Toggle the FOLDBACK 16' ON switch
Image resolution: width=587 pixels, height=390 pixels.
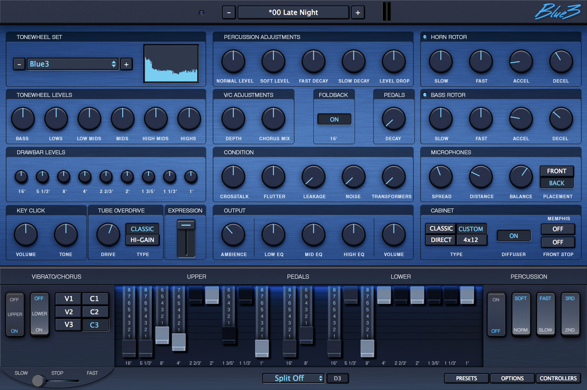click(x=335, y=118)
